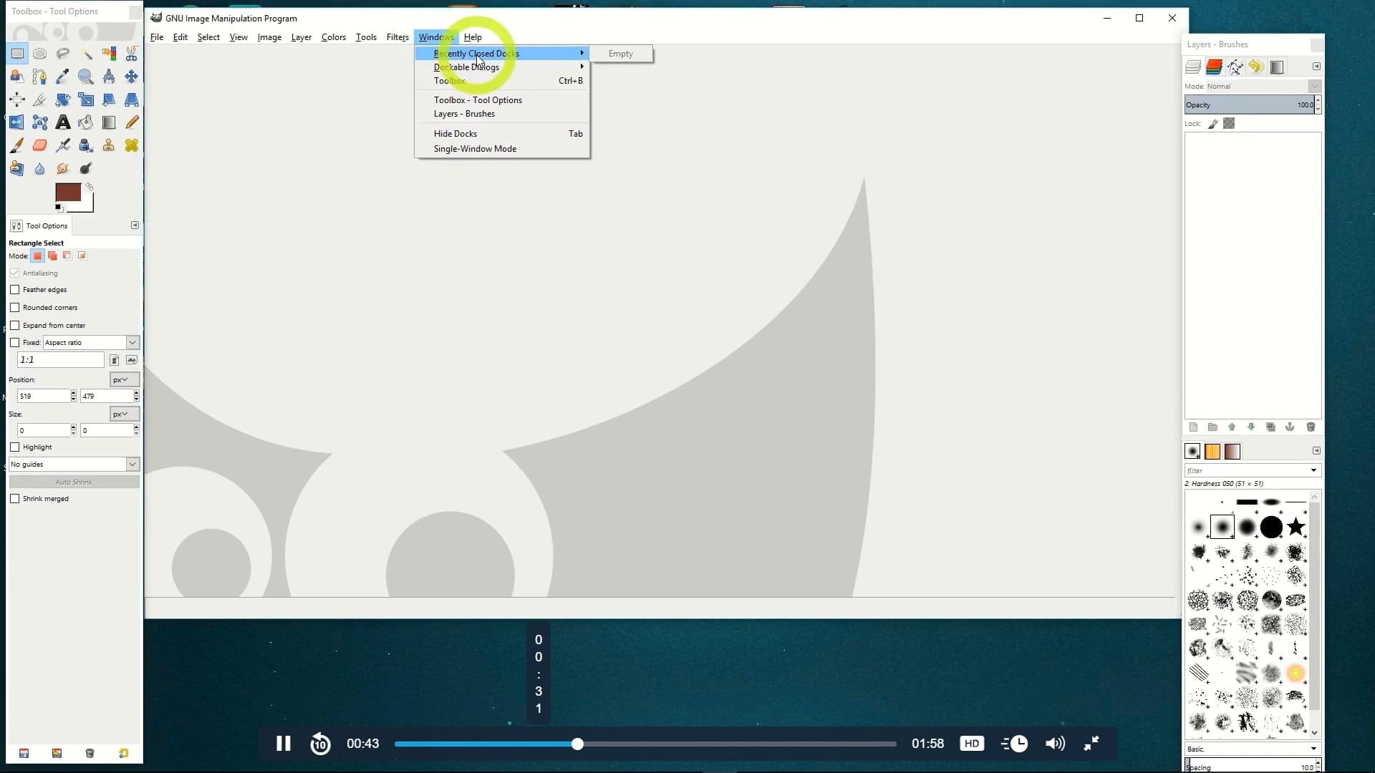
Task: Choose the Paths tool in the toolbox
Action: click(x=39, y=77)
